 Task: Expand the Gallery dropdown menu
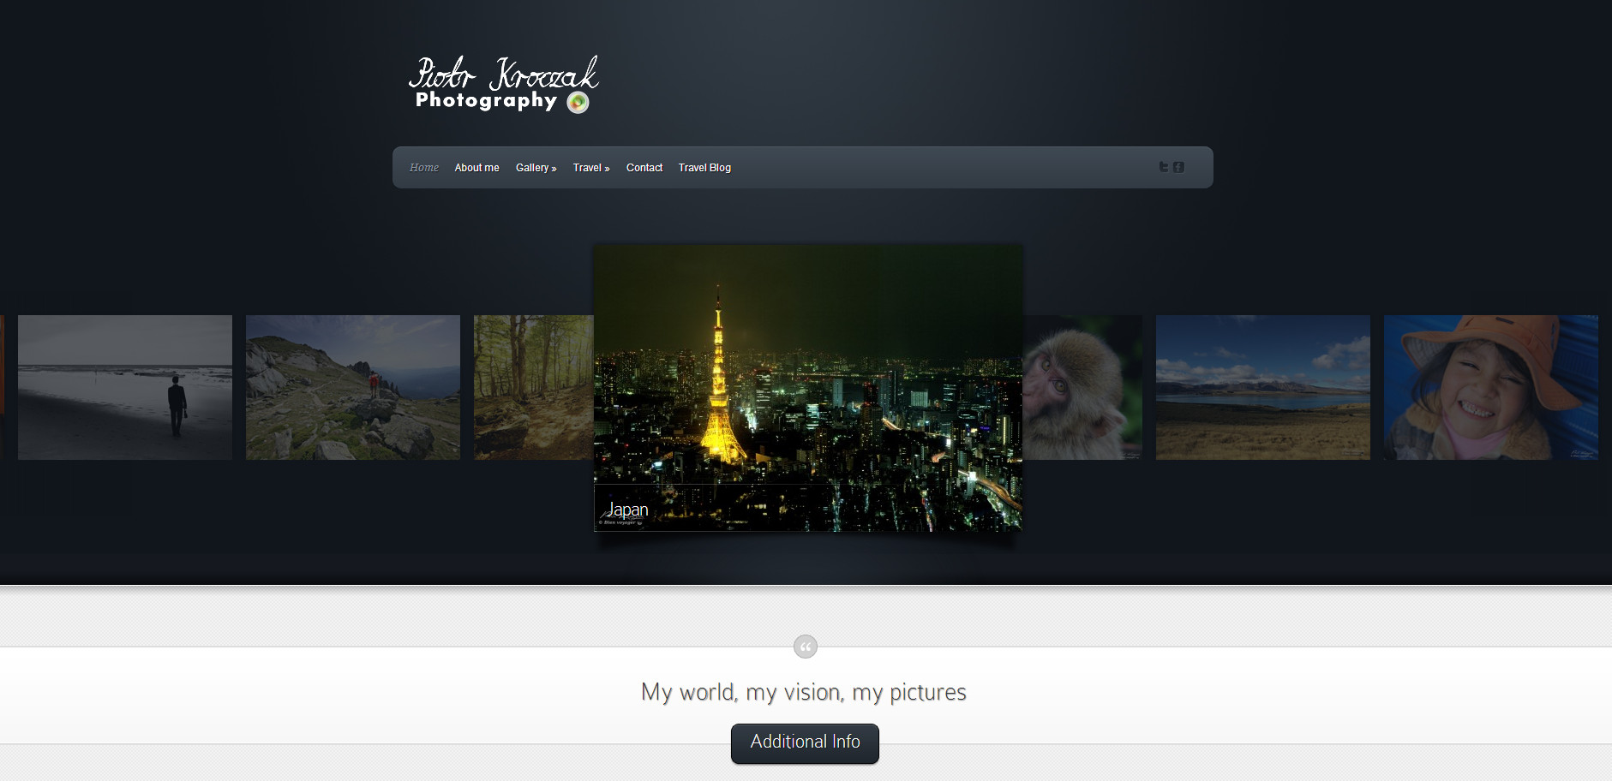(536, 168)
